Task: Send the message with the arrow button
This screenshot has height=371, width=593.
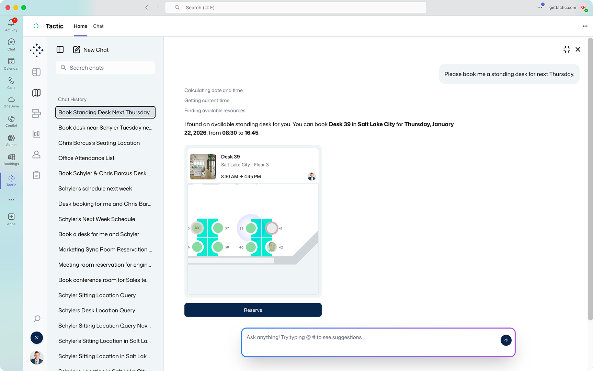Action: click(506, 340)
